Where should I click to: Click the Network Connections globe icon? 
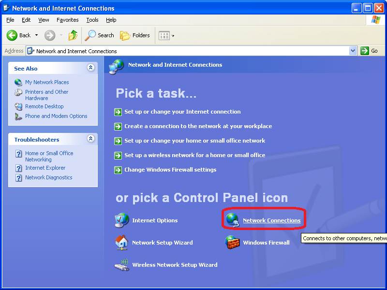[233, 220]
